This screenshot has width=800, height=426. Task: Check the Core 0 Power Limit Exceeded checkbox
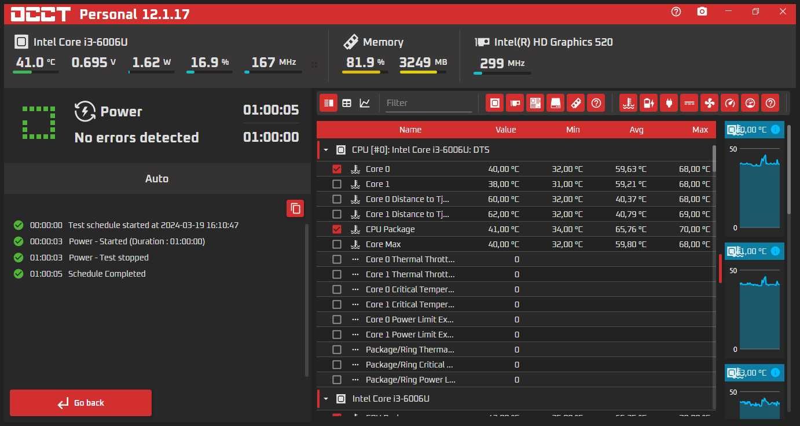click(x=337, y=319)
